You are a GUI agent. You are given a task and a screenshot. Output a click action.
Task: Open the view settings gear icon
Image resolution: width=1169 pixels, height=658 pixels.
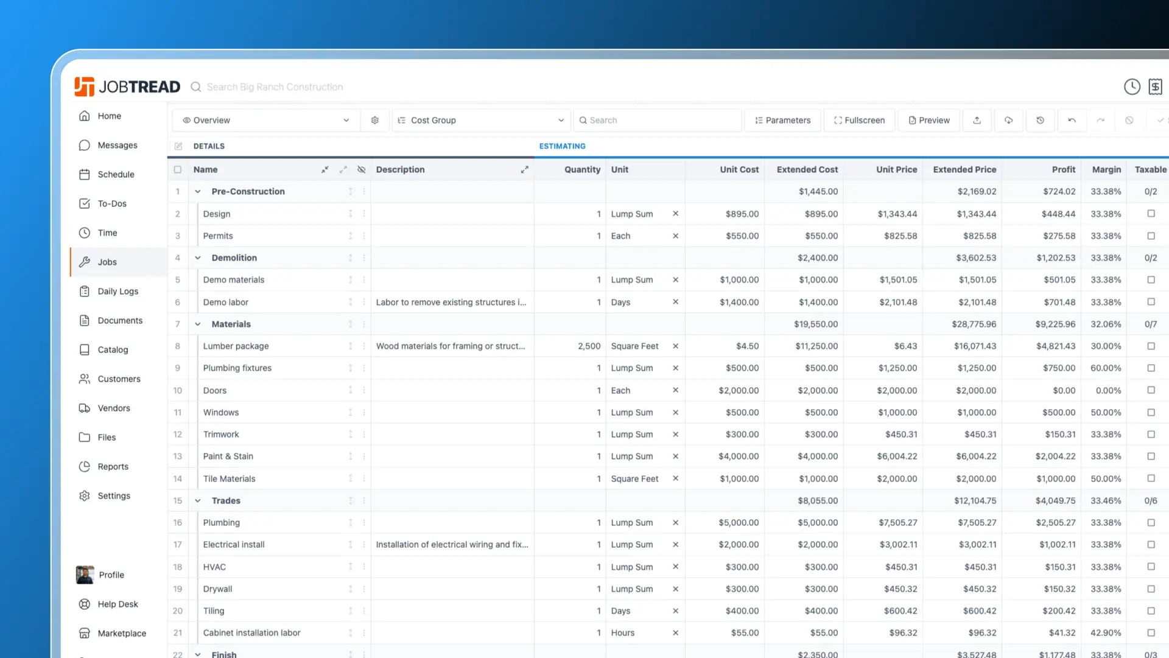[x=375, y=121]
